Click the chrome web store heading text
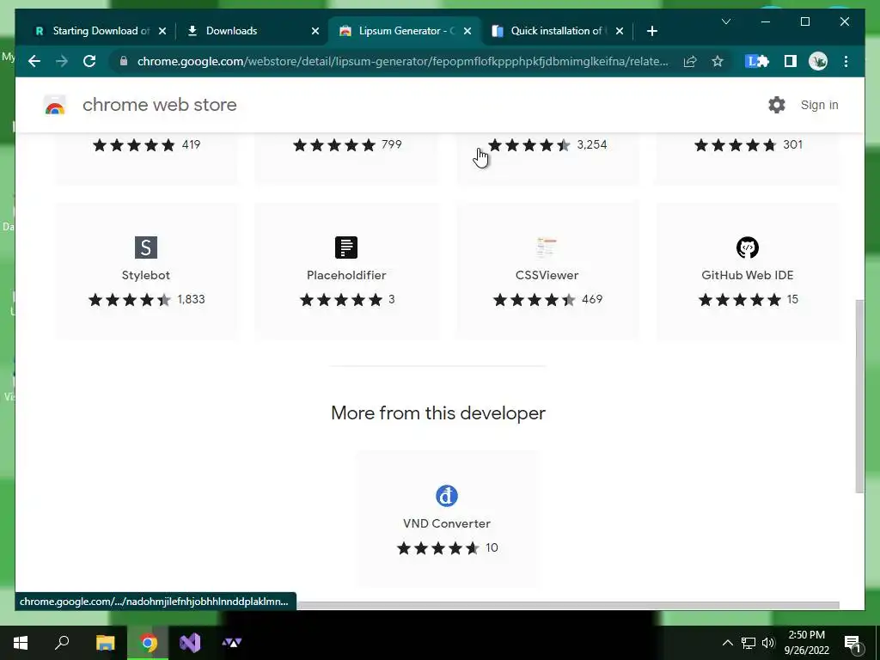 pyautogui.click(x=159, y=105)
